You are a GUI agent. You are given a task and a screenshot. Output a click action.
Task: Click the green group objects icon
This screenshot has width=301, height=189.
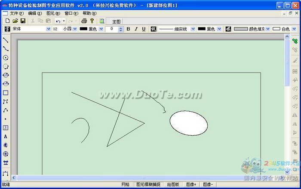(x=295, y=41)
